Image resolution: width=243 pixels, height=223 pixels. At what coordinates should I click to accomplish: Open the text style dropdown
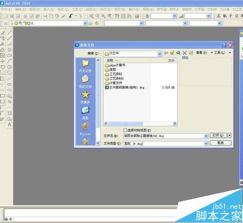click(x=174, y=16)
